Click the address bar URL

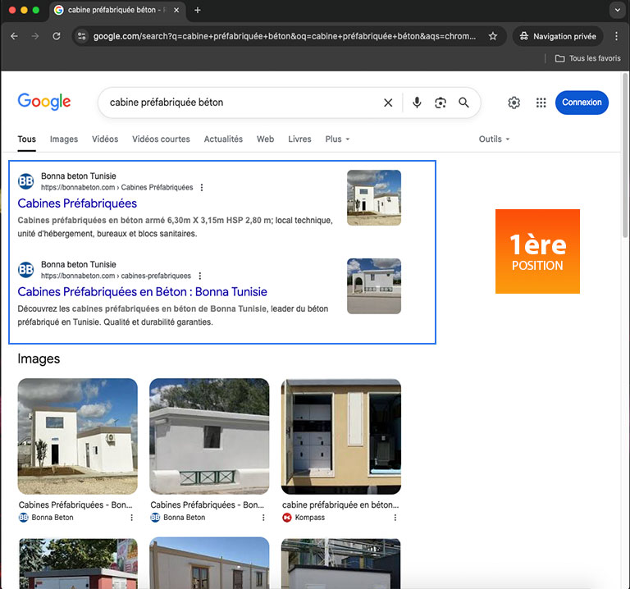285,36
